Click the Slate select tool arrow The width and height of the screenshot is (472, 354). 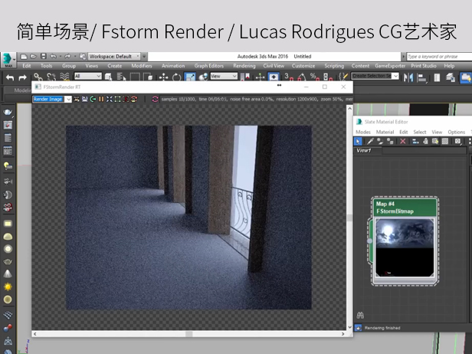(x=359, y=141)
